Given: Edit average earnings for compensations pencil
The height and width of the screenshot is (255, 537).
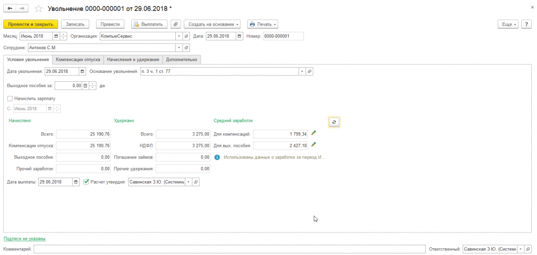Looking at the screenshot, I should tap(313, 133).
